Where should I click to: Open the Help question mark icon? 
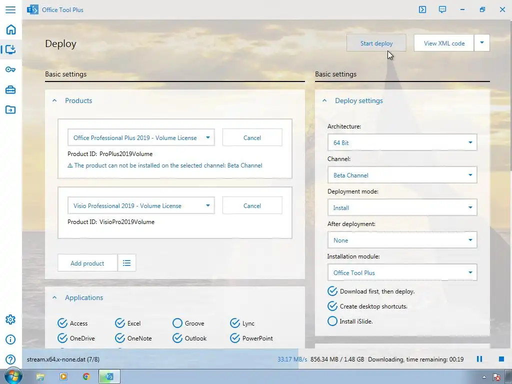point(10,359)
